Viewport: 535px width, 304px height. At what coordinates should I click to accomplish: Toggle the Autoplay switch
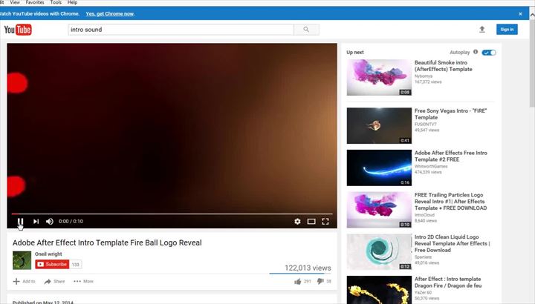point(488,53)
